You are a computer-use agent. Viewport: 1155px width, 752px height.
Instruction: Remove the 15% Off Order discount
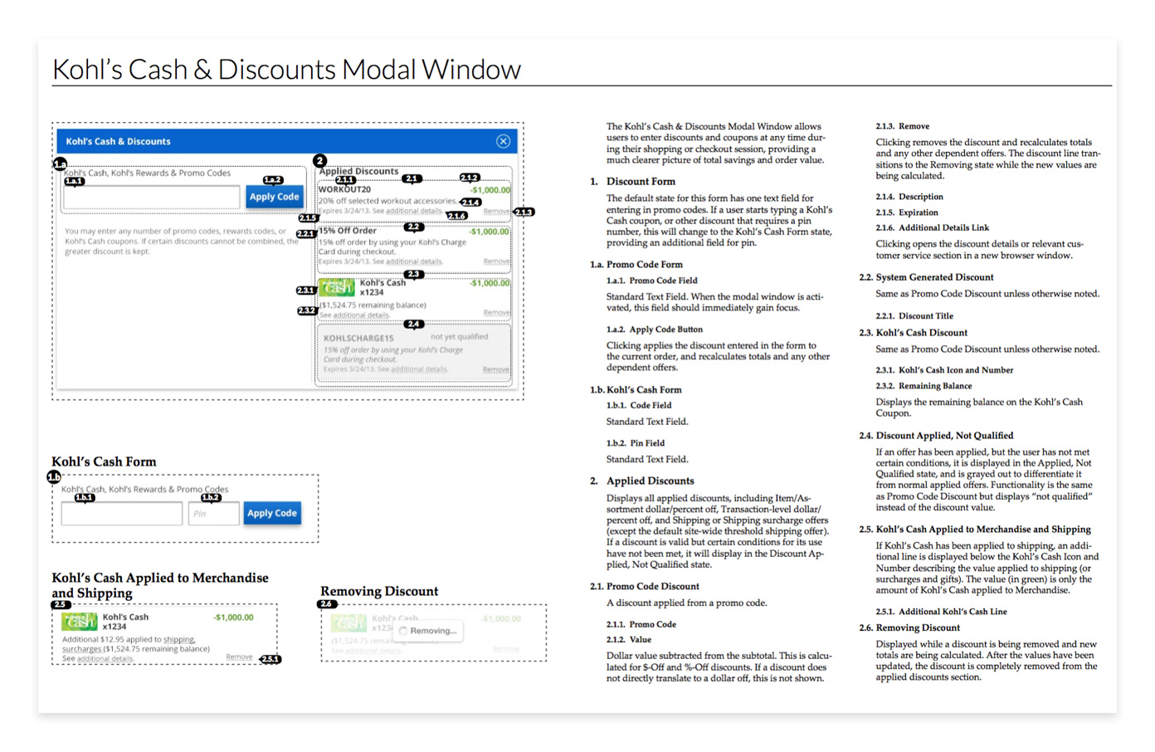tap(496, 261)
